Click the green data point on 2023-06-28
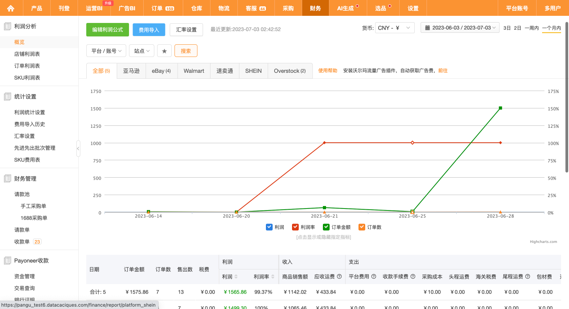 (x=500, y=108)
